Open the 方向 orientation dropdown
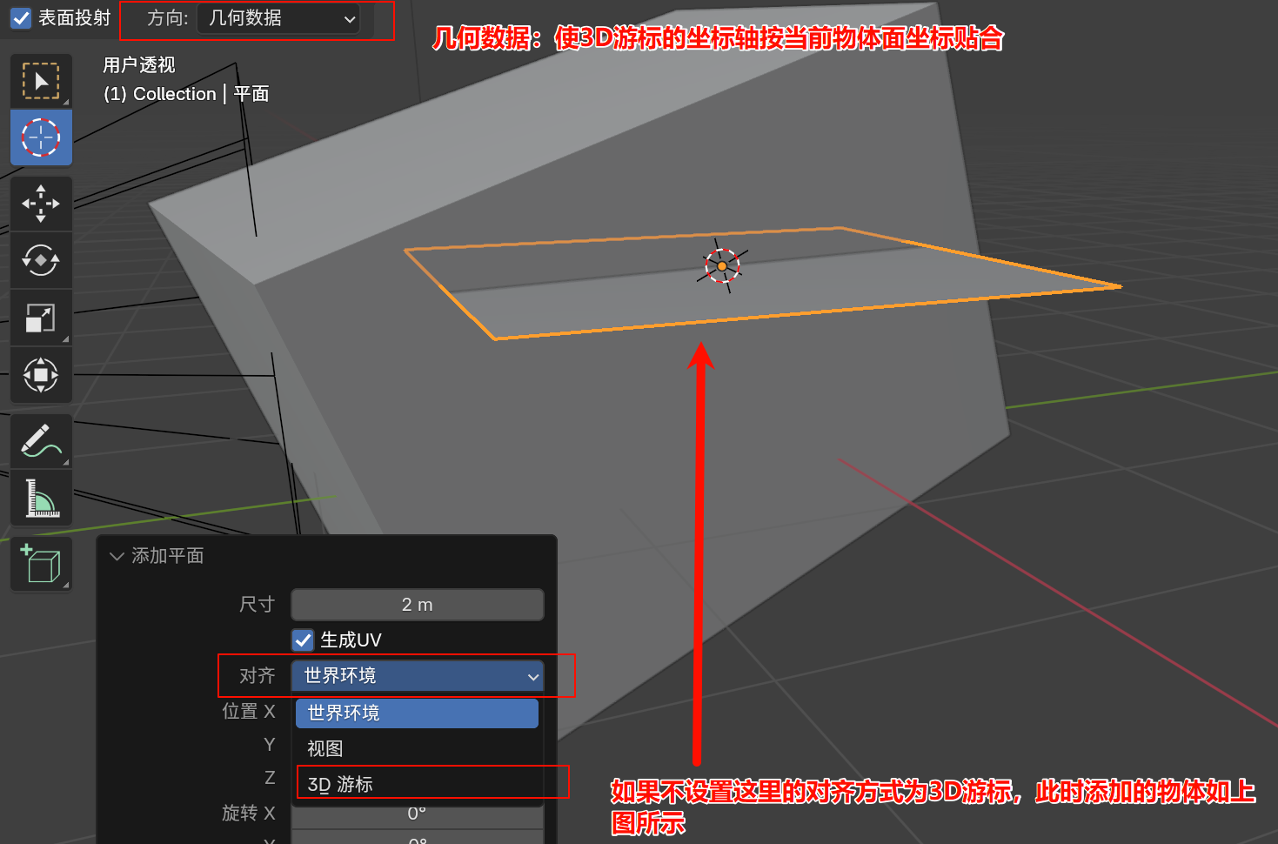The height and width of the screenshot is (844, 1278). click(x=278, y=19)
